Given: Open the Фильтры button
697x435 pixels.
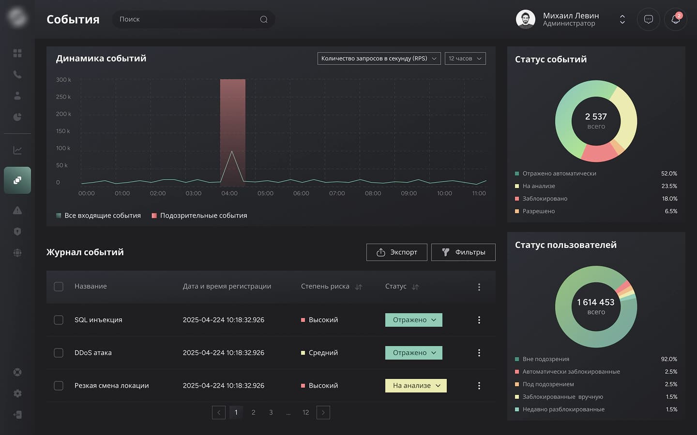Looking at the screenshot, I should (x=463, y=252).
